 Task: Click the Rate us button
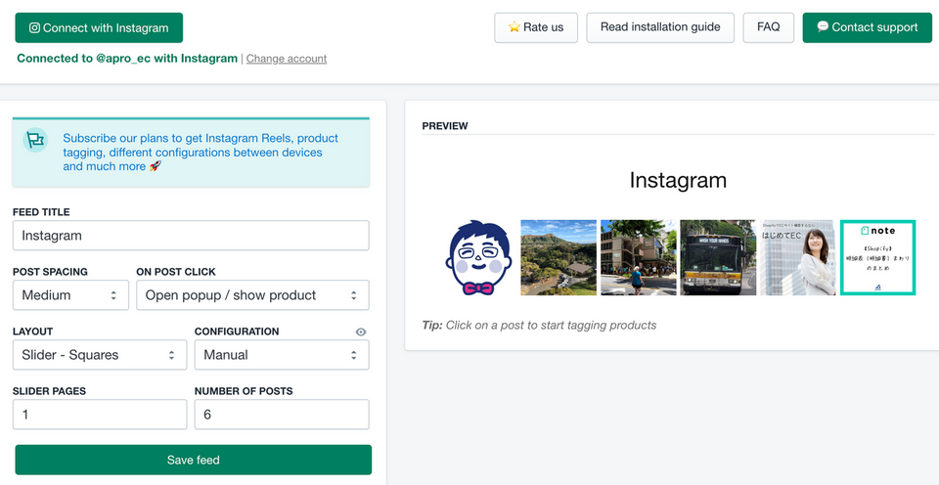pos(536,27)
